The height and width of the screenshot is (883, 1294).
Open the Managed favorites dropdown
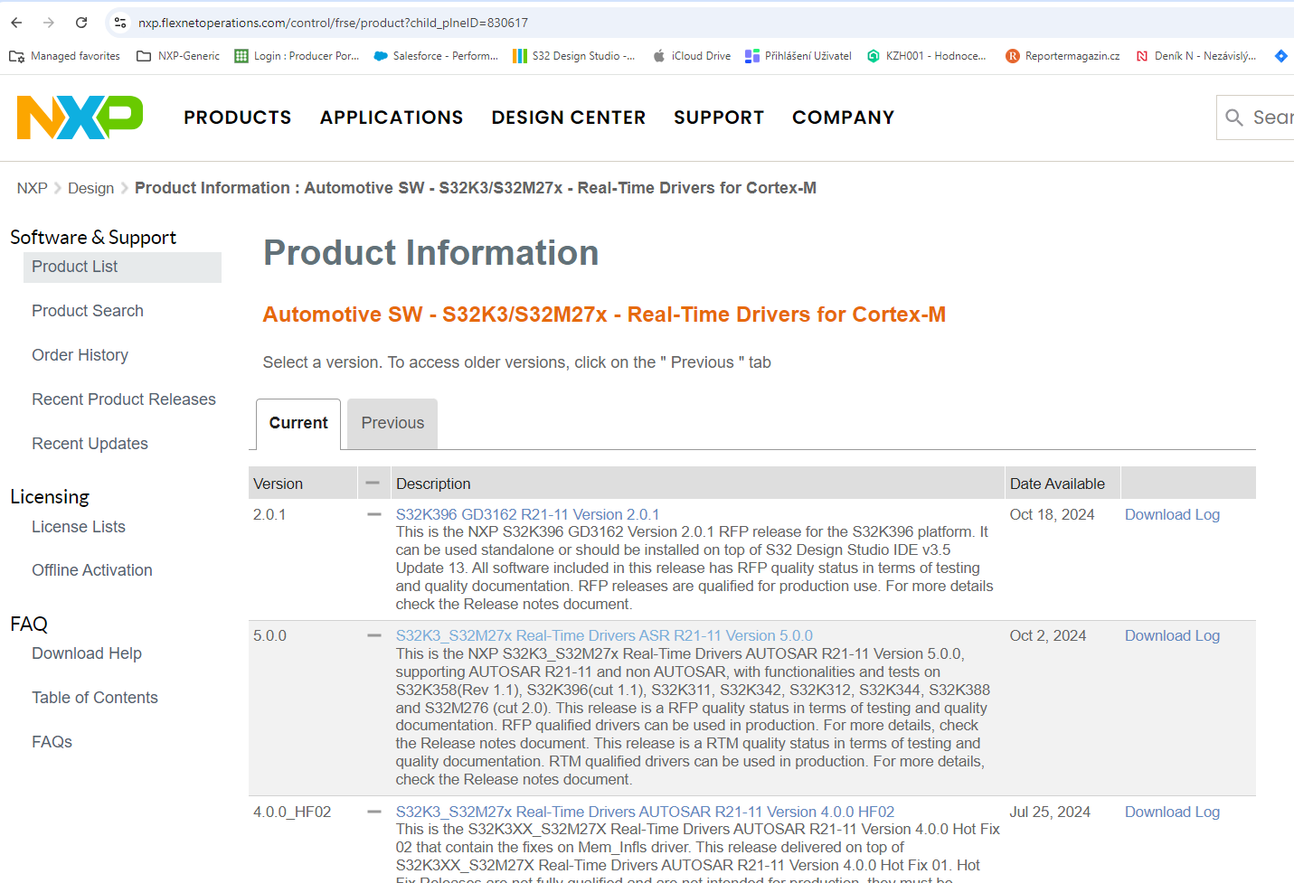click(63, 55)
